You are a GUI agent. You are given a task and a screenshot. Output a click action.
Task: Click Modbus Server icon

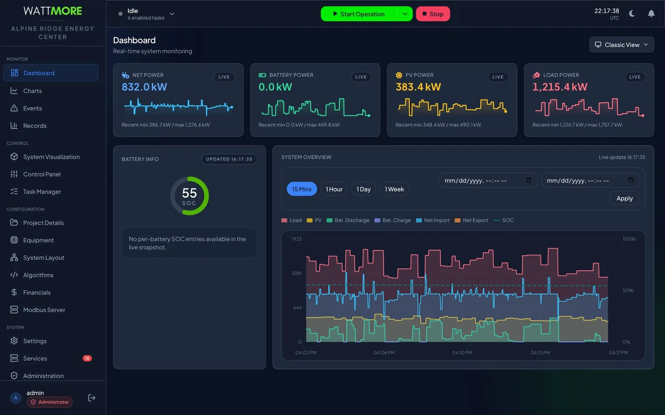[x=14, y=310]
